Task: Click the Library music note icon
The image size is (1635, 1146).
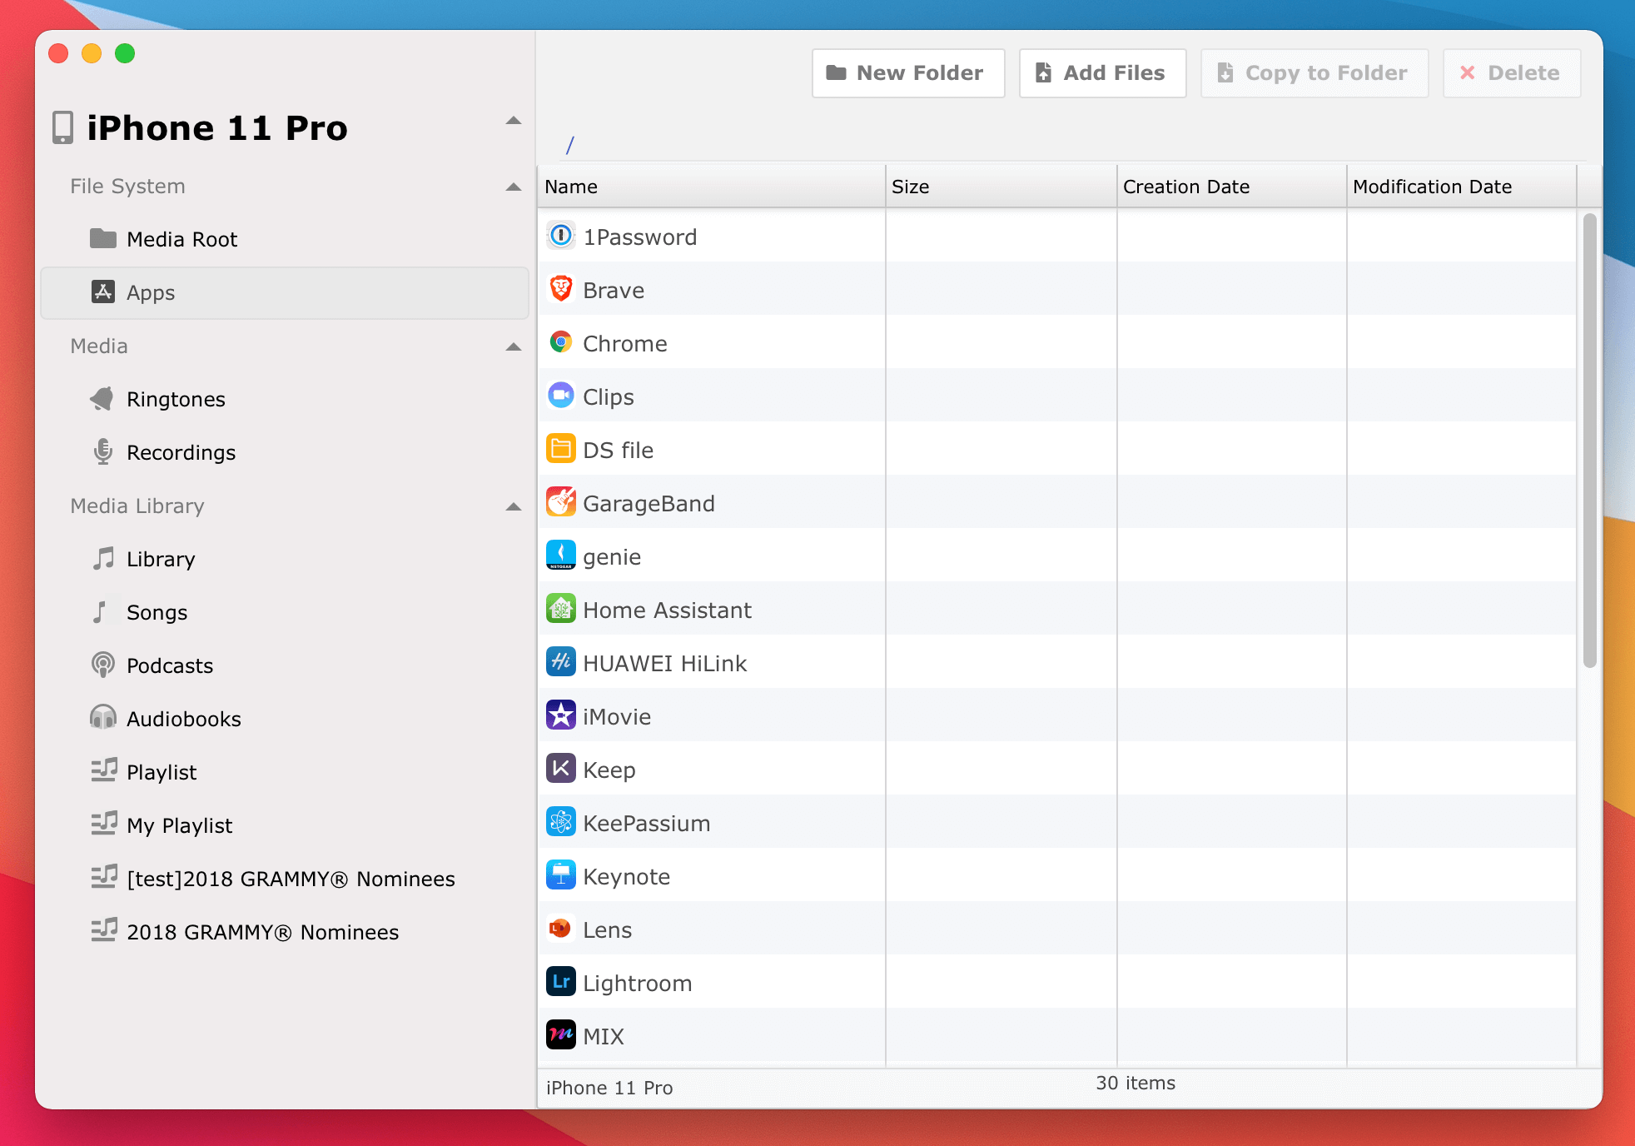Action: pos(102,559)
